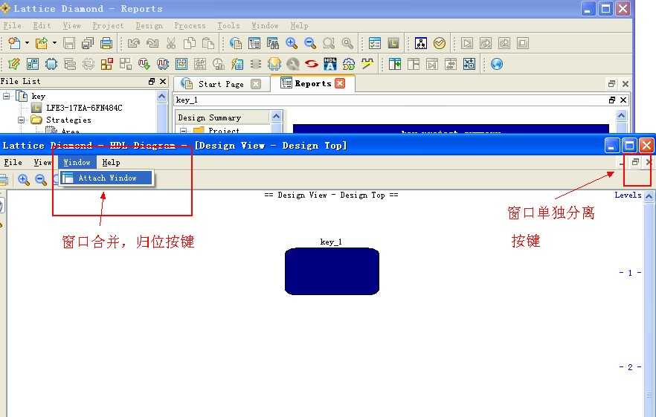Click HDL Diagram vertical scrollbar up arrow

click(x=649, y=196)
